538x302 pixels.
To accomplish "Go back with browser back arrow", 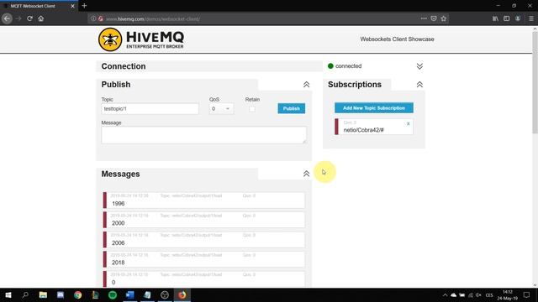I will (x=7, y=18).
